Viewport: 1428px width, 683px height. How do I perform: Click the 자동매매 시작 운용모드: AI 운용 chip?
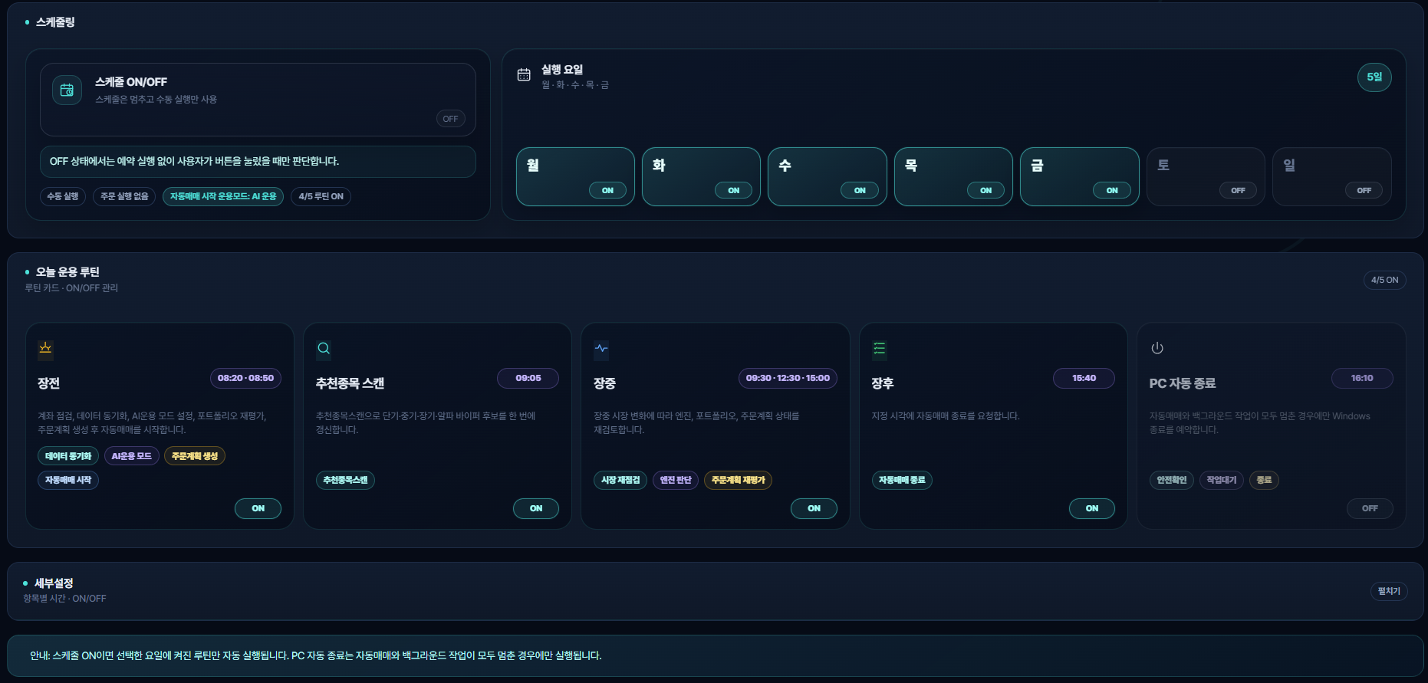[223, 196]
